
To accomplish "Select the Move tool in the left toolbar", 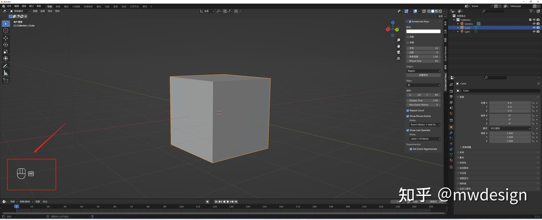I will click(6, 38).
